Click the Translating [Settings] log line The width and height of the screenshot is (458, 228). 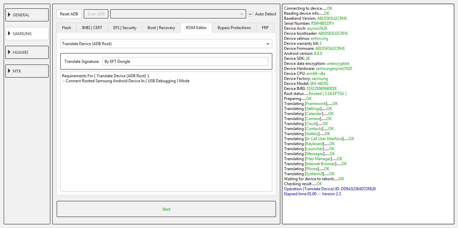[308, 109]
